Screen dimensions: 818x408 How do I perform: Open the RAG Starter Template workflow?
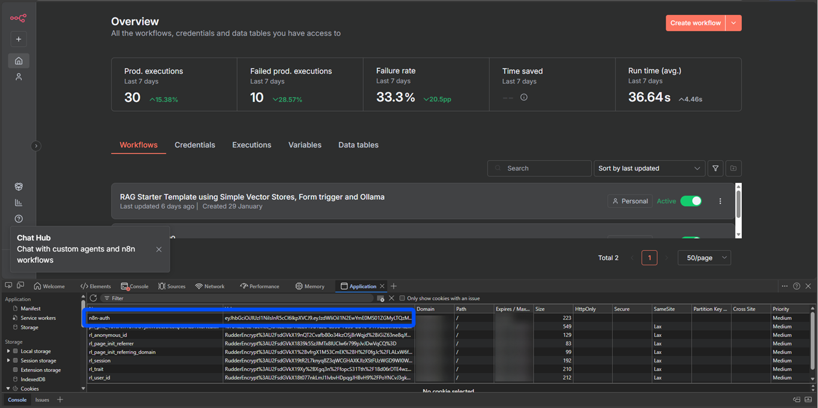coord(252,197)
